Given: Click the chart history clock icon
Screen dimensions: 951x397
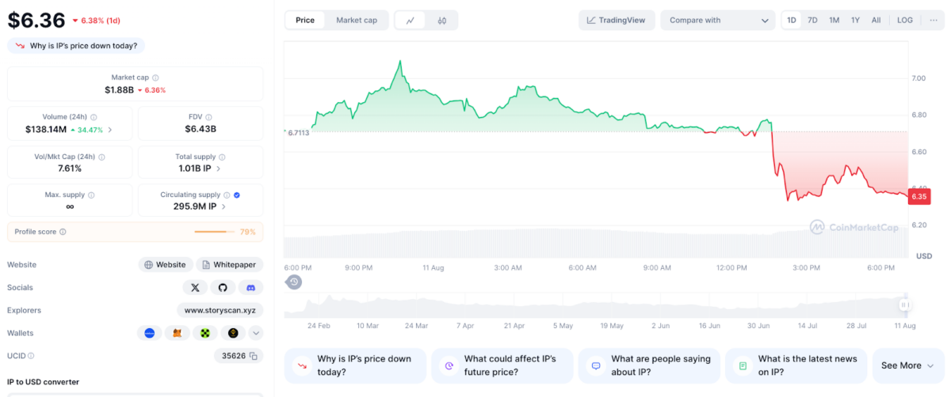Looking at the screenshot, I should (294, 282).
